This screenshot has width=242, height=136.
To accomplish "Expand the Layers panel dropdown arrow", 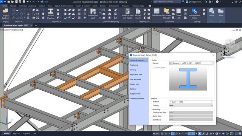I will (211, 22).
